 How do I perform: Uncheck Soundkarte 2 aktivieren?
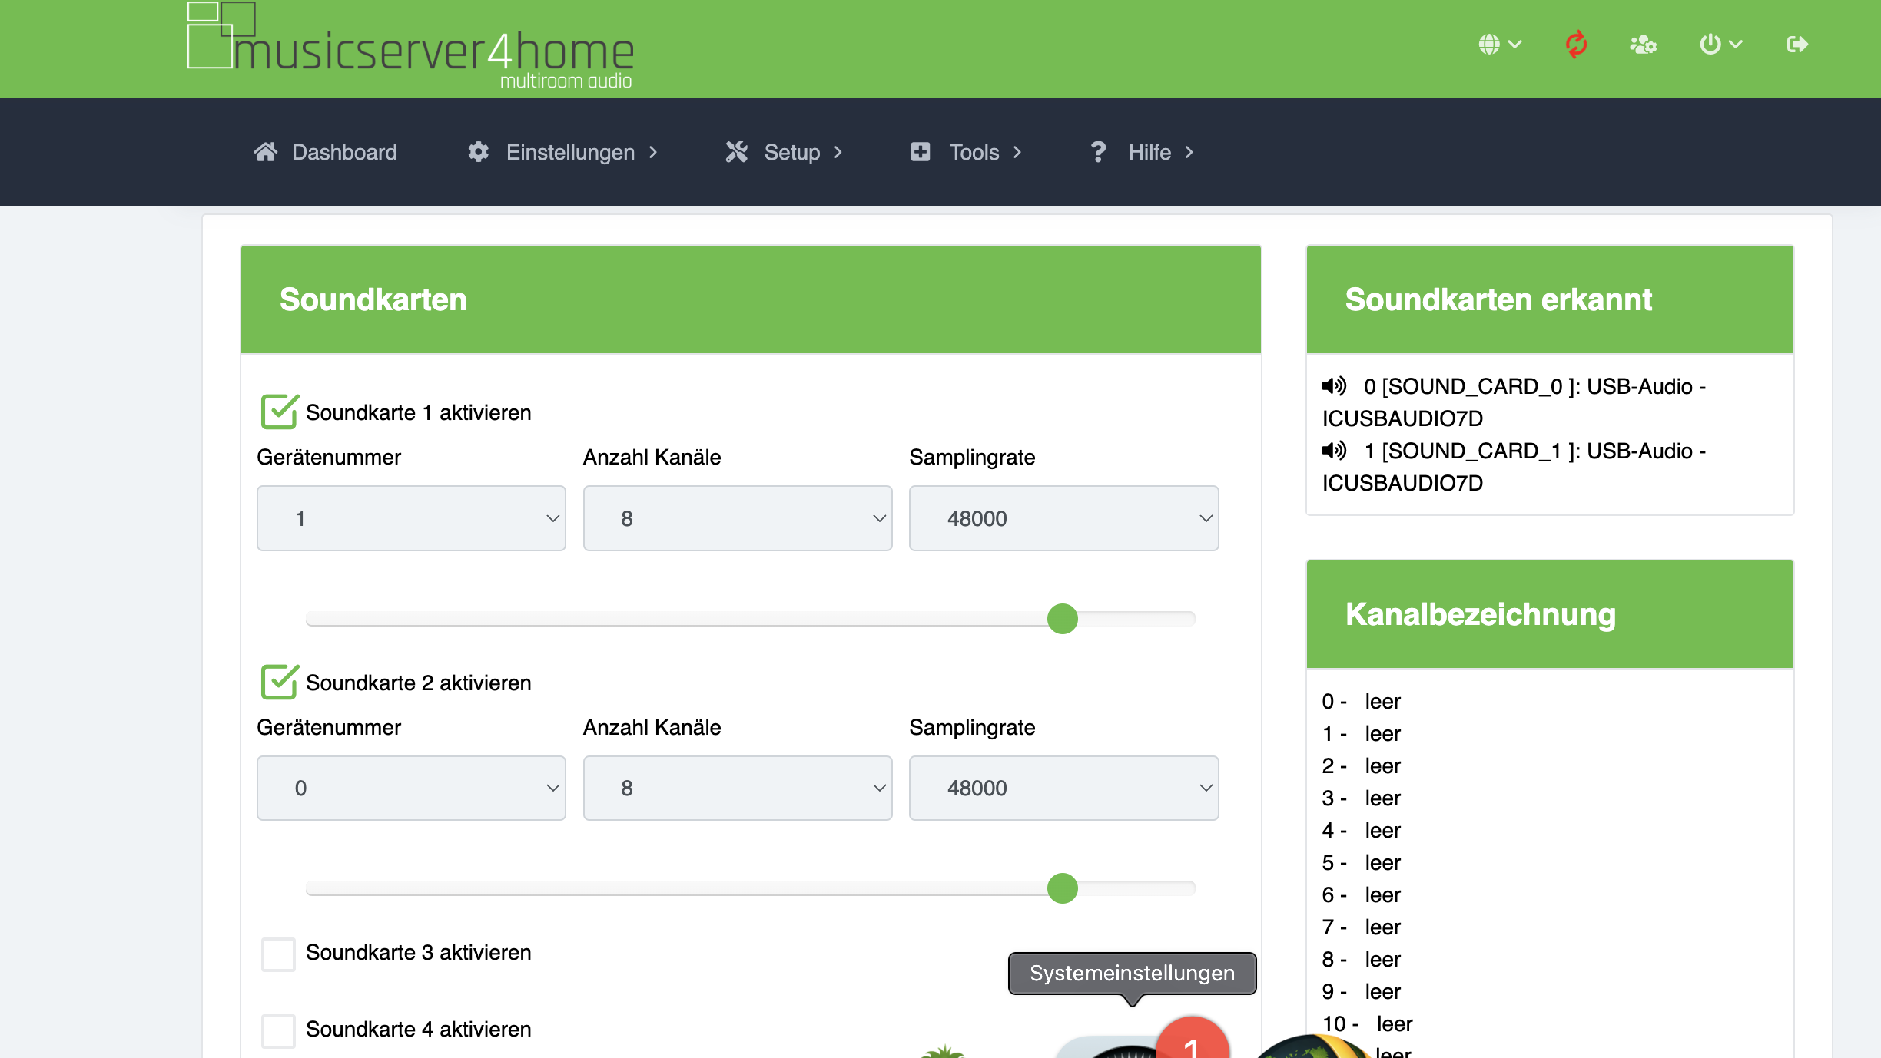coord(278,682)
